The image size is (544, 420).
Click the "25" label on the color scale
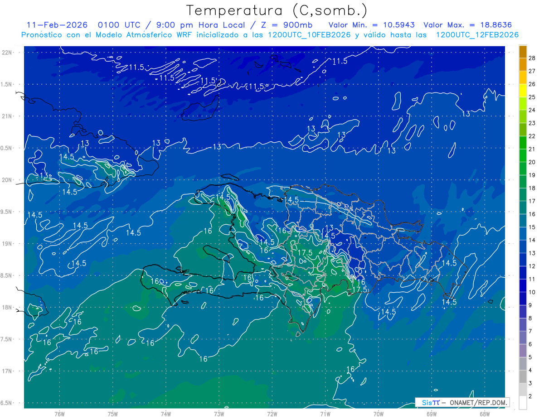532,97
